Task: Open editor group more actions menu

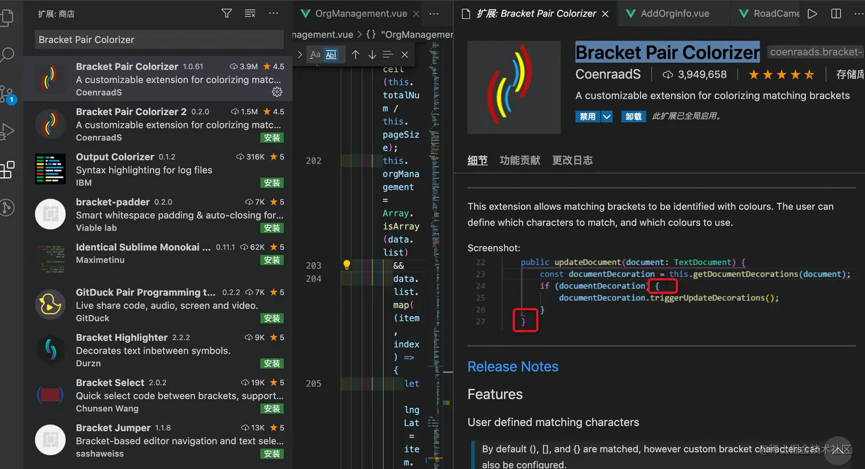Action: pos(434,13)
